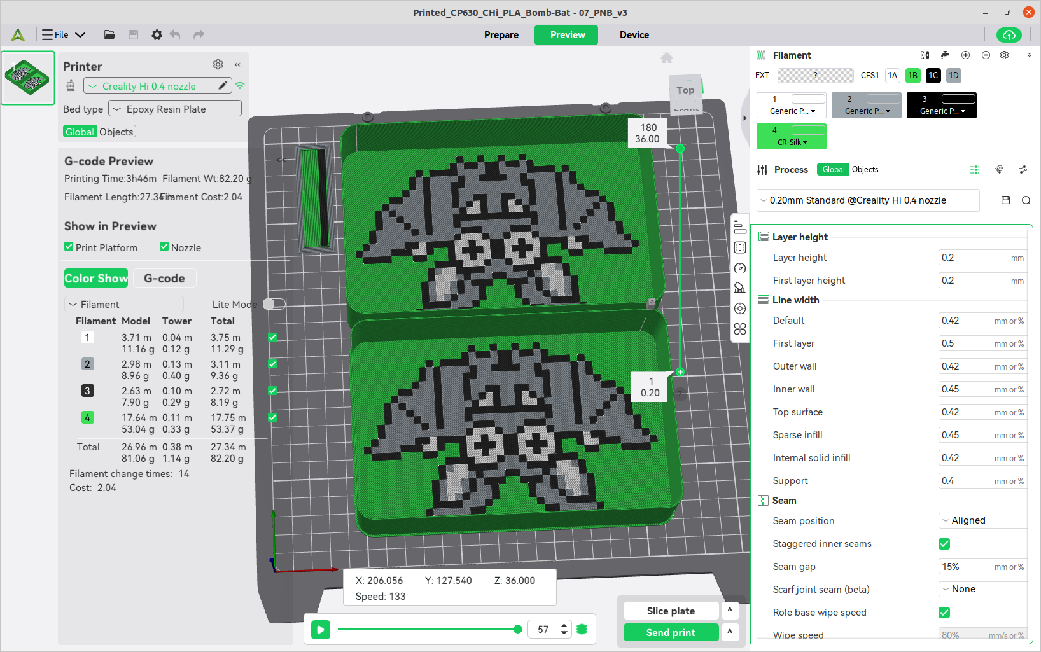
Task: Click the compare presets icon in Process header
Action: (x=1023, y=170)
